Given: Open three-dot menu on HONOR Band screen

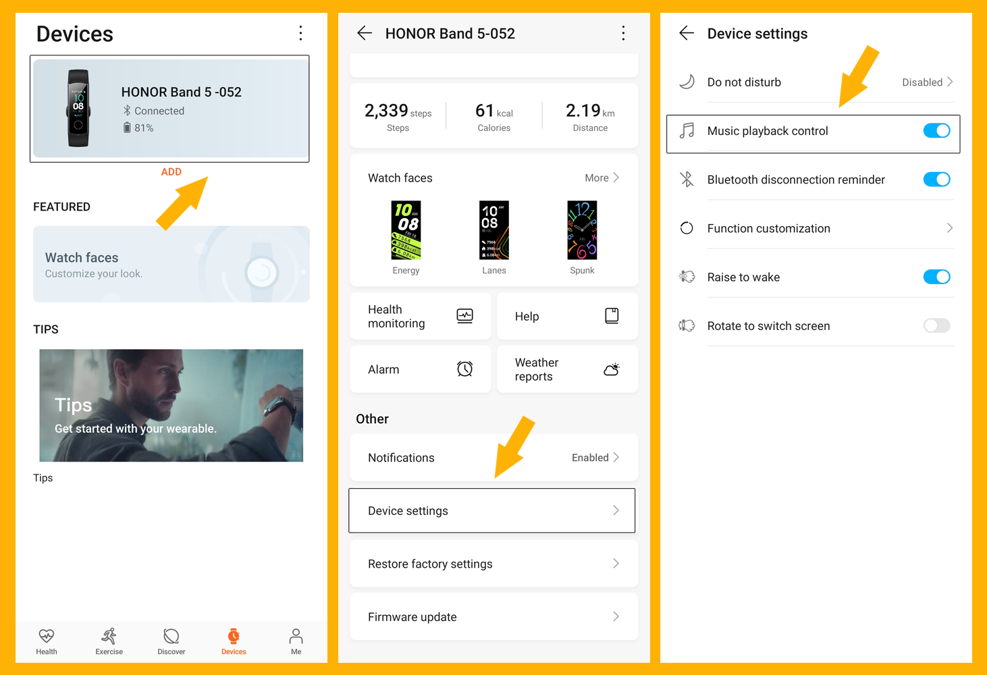Looking at the screenshot, I should coord(623,33).
